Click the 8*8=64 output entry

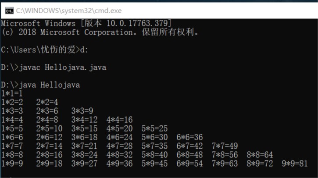point(260,155)
